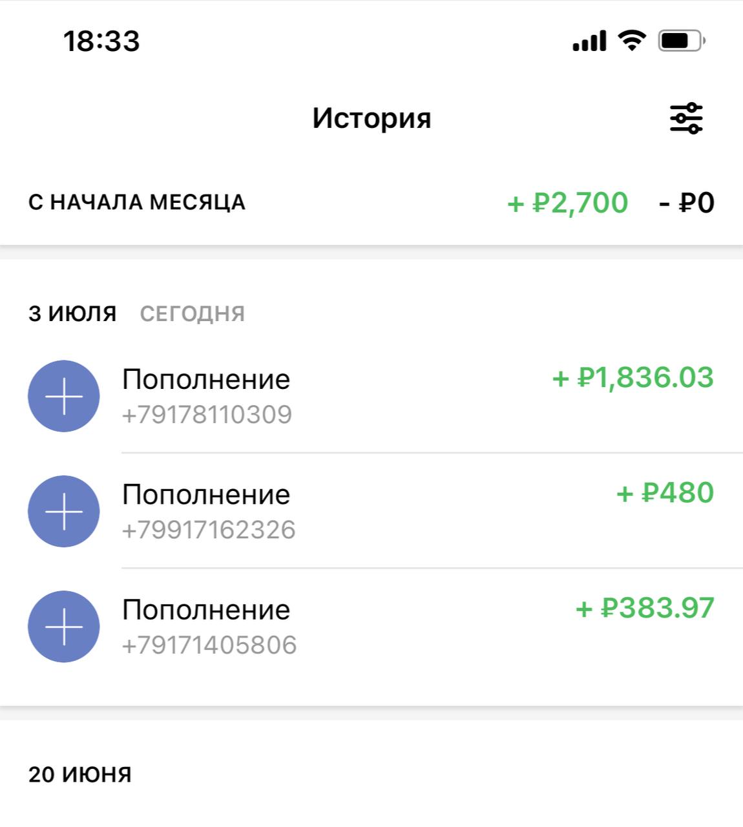The height and width of the screenshot is (827, 743).
Task: Open the history filter settings icon
Action: click(x=685, y=118)
